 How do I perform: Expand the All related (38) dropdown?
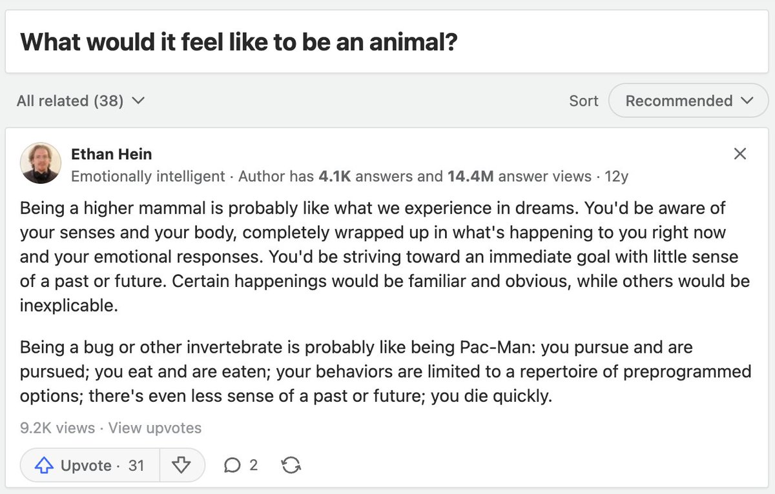81,101
